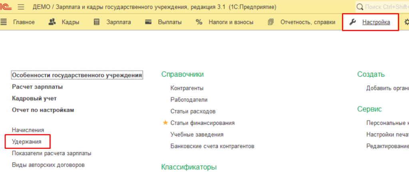The width and height of the screenshot is (409, 172).
Task: Open the Настройка section tab
Action: click(x=376, y=22)
